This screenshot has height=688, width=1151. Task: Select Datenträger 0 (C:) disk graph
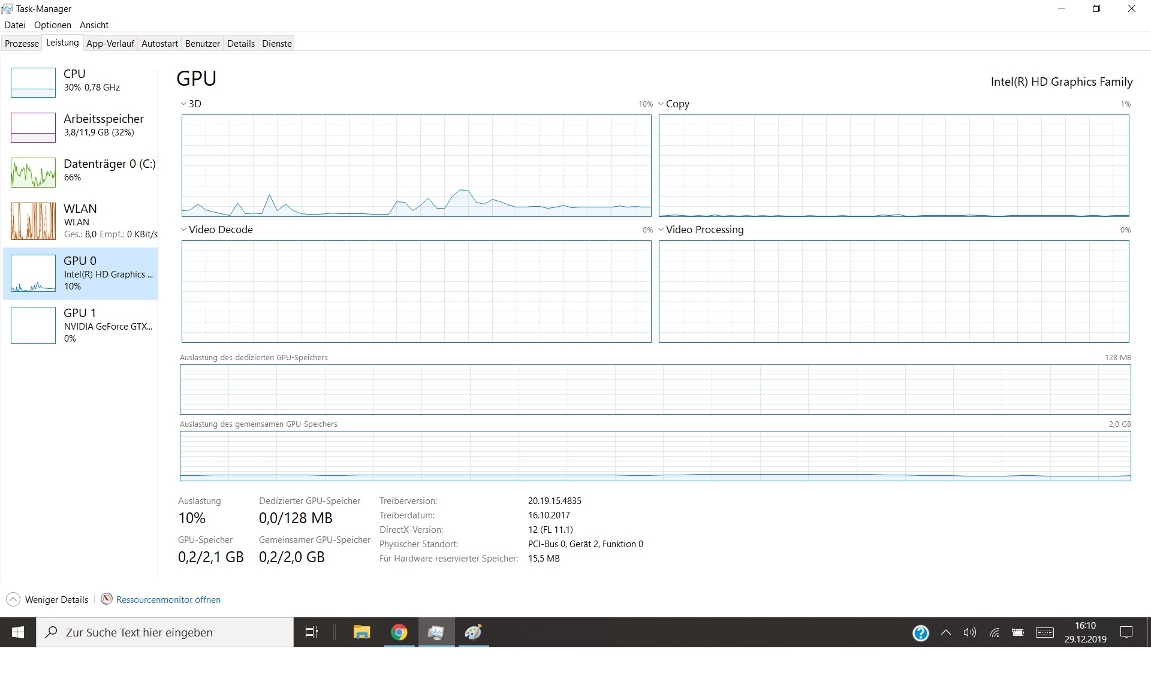coord(34,173)
